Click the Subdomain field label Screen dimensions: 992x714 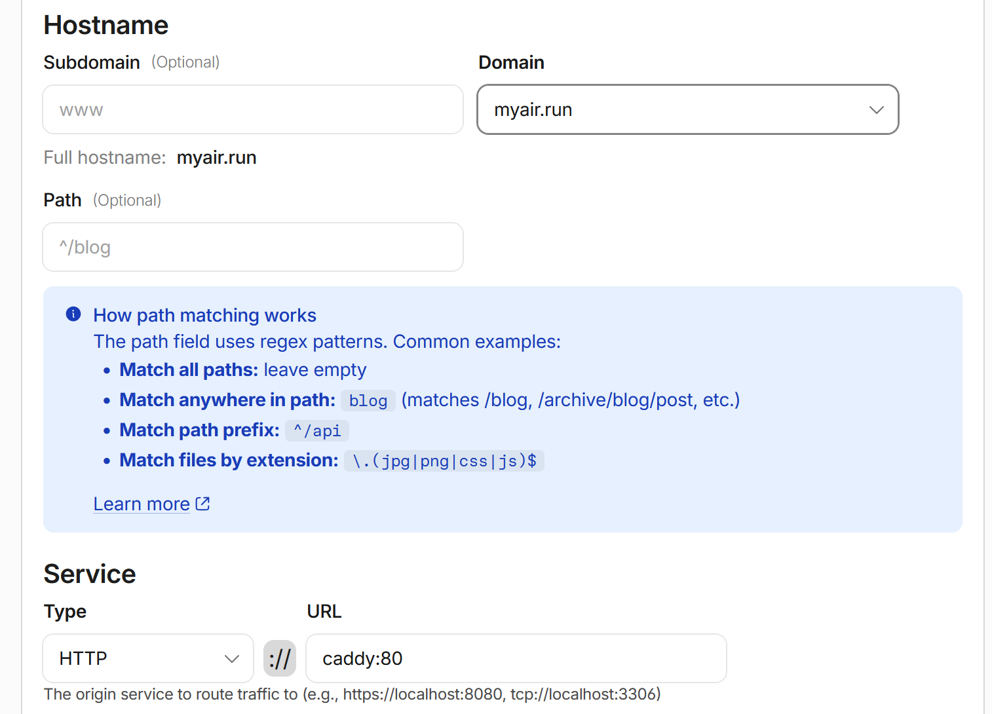click(x=92, y=62)
